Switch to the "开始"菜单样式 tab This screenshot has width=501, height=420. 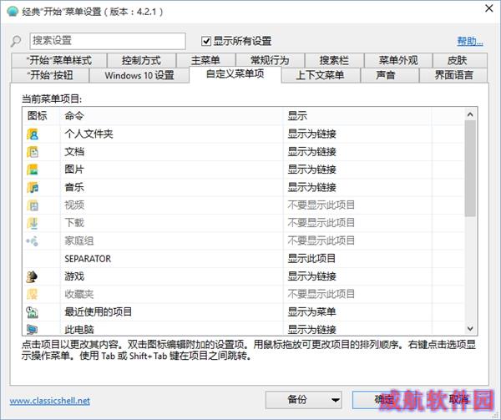click(x=58, y=60)
